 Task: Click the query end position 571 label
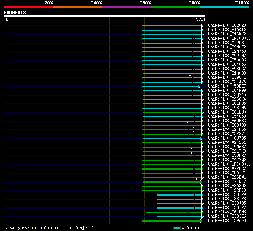coord(200,19)
